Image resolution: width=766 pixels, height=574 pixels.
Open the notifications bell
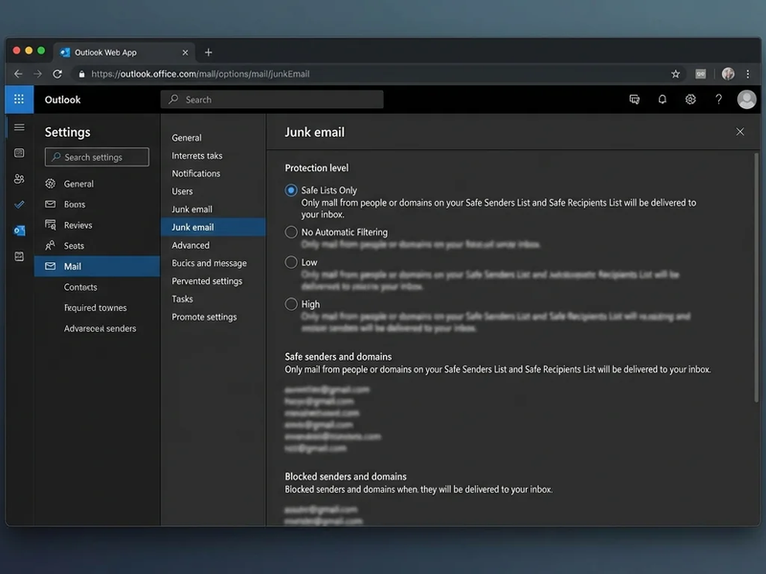click(x=663, y=99)
